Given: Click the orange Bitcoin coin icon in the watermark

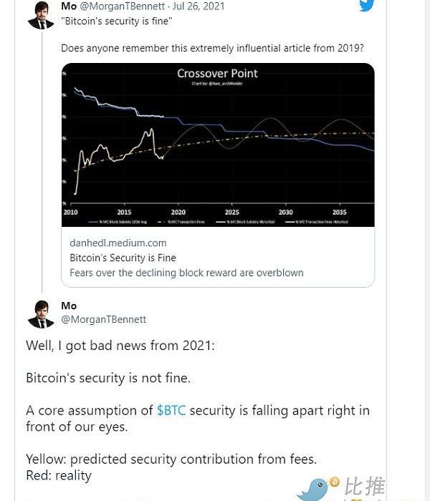Looking at the screenshot, I should [335, 482].
